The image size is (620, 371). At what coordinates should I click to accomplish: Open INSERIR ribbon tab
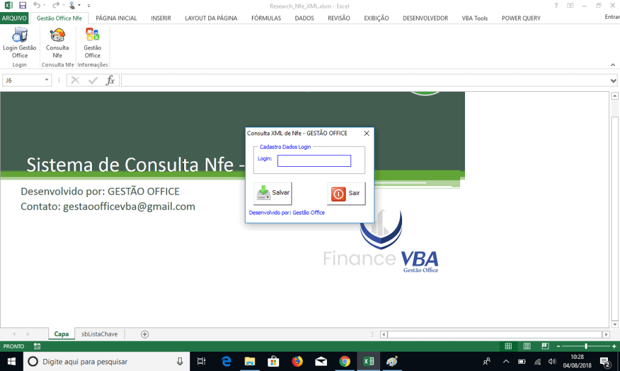[x=161, y=18]
